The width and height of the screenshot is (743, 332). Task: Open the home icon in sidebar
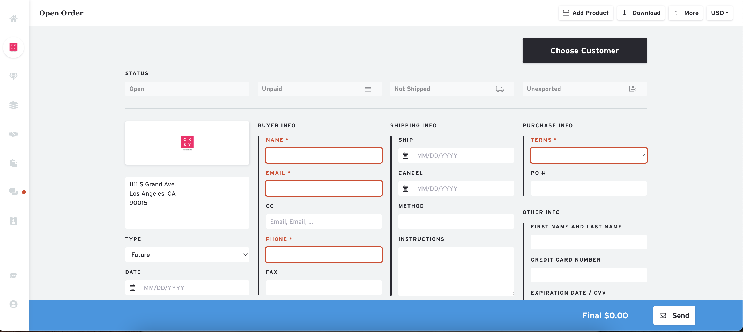(13, 18)
